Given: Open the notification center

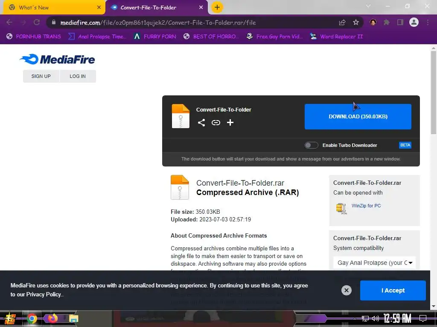Looking at the screenshot, I should 423,318.
